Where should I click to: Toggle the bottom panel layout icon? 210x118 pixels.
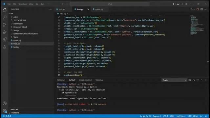[x=178, y=4]
